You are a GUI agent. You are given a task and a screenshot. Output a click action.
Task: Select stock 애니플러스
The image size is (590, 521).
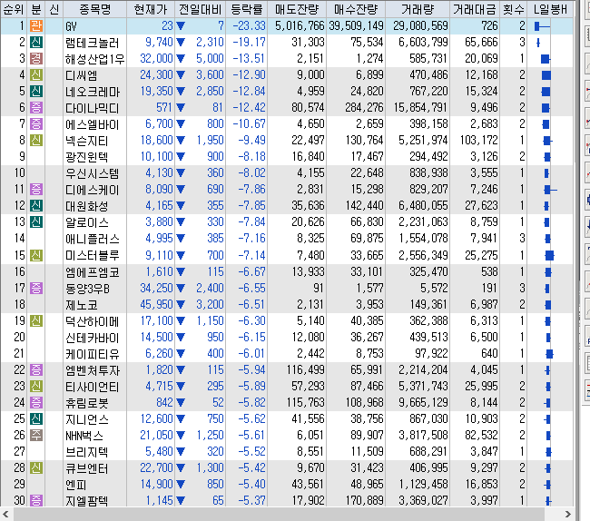pyautogui.click(x=92, y=239)
